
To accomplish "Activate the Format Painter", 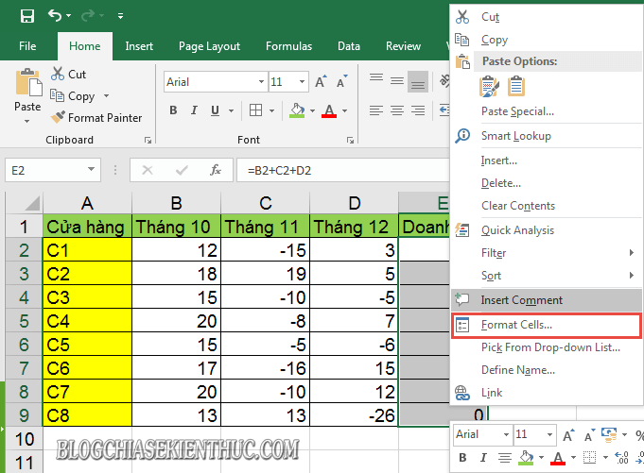I will point(96,118).
